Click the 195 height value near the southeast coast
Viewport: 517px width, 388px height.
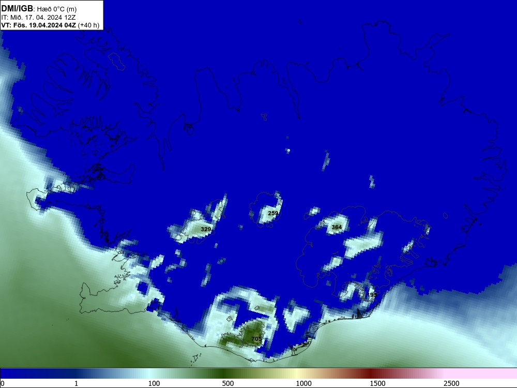click(x=372, y=295)
